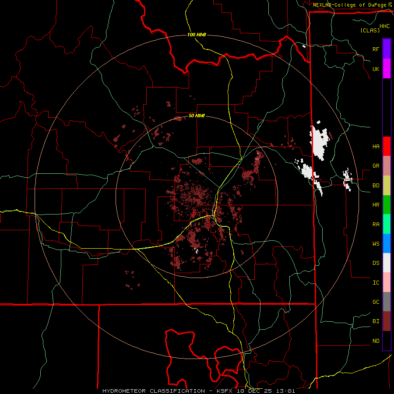Click the 'GC' legend label
The width and height of the screenshot is (394, 394).
tap(376, 302)
